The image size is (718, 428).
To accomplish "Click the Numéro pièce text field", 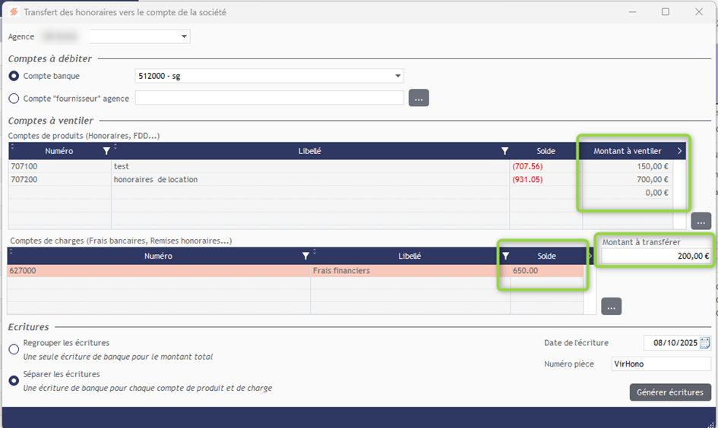I will pyautogui.click(x=659, y=364).
